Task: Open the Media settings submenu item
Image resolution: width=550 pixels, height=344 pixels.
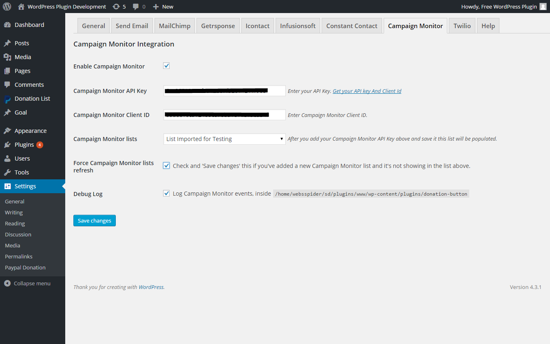Action: pyautogui.click(x=13, y=245)
